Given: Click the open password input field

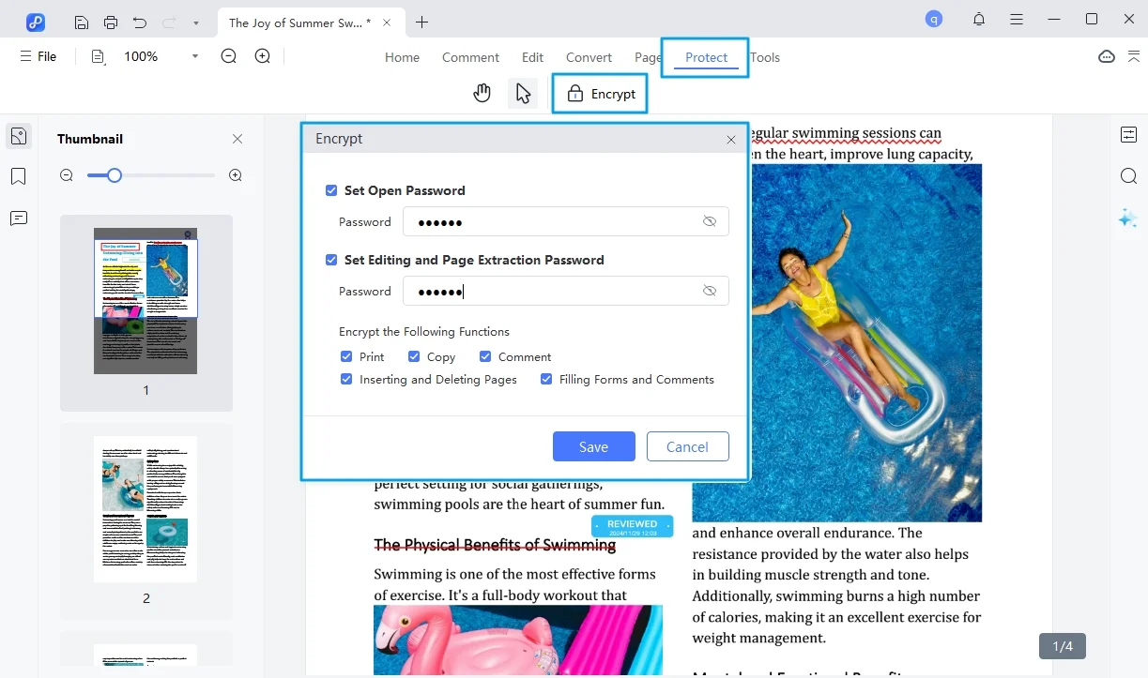Looking at the screenshot, I should point(565,221).
